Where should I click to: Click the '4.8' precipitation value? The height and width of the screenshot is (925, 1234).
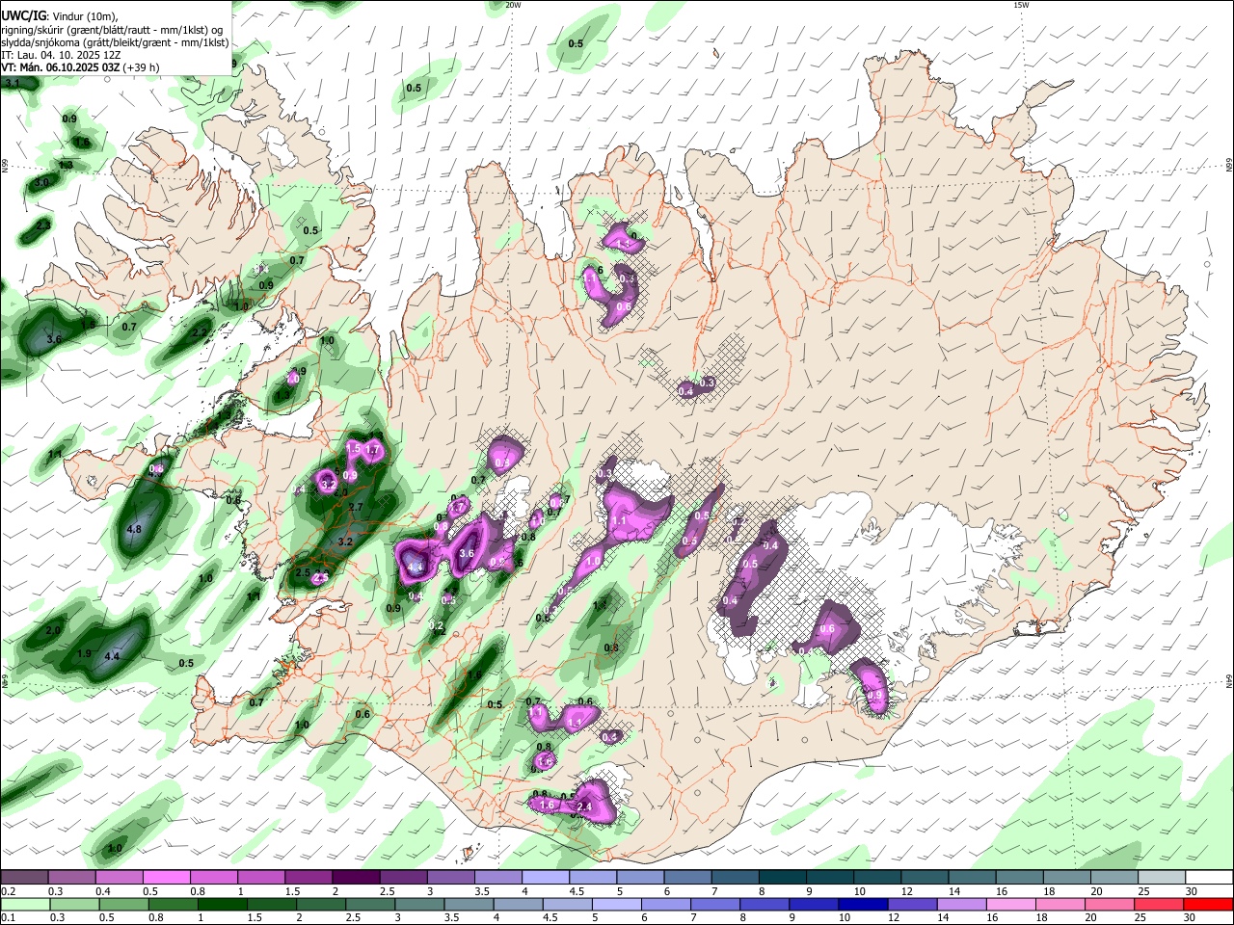point(134,529)
